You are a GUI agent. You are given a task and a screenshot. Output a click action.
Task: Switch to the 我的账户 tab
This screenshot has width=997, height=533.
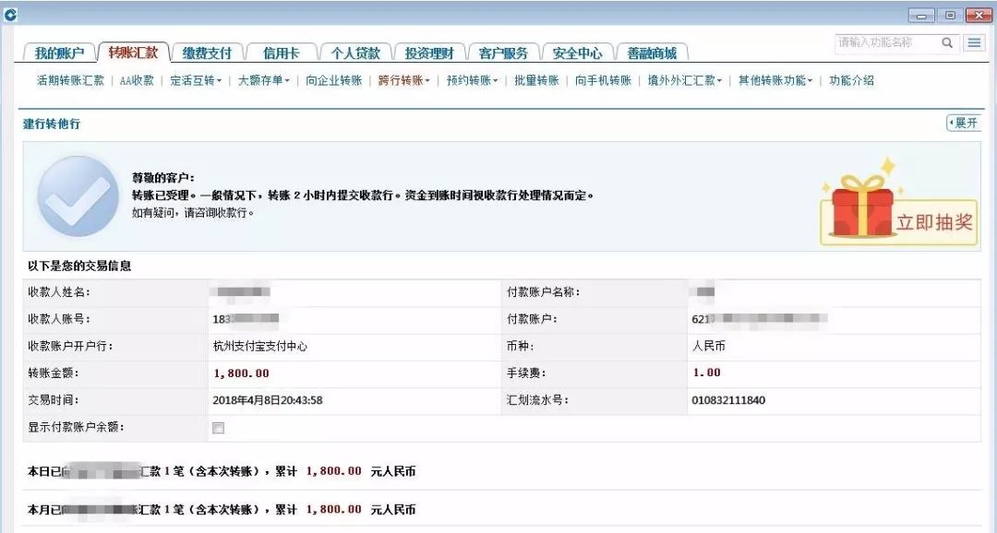pos(59,53)
